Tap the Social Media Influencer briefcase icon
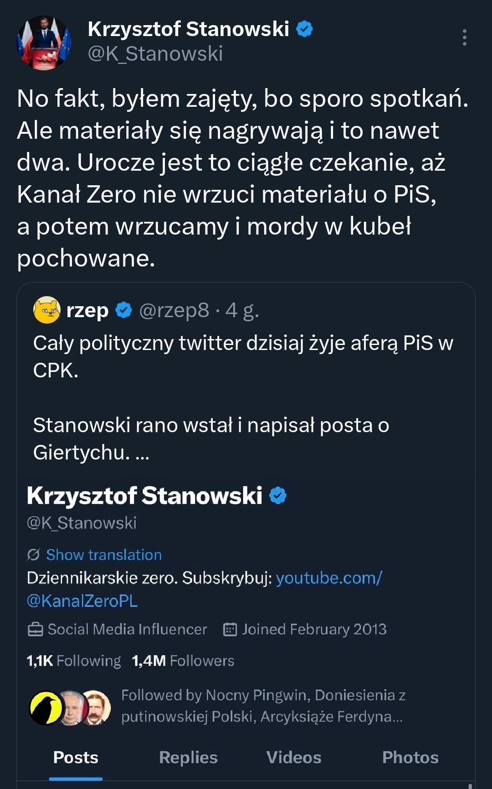 click(36, 630)
